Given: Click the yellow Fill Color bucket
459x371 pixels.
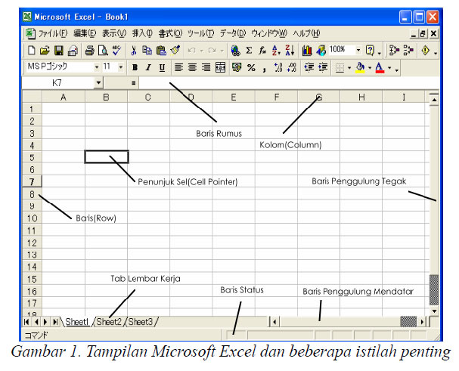Looking at the screenshot, I should tap(361, 67).
